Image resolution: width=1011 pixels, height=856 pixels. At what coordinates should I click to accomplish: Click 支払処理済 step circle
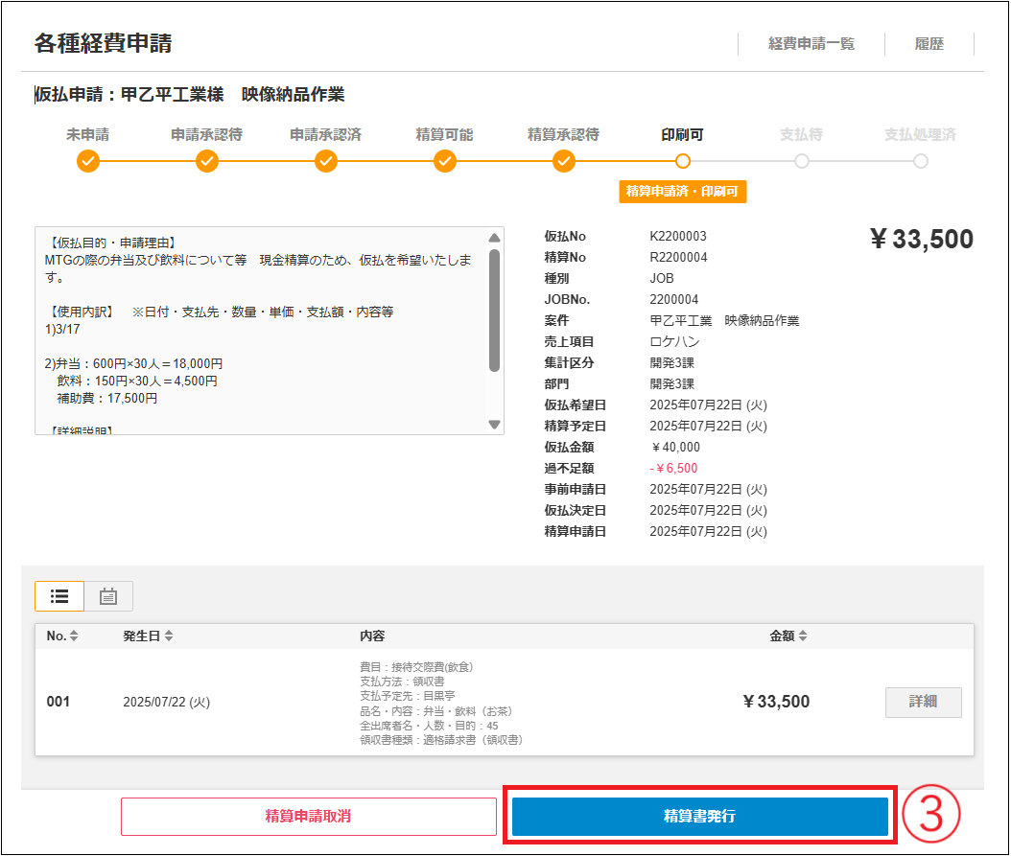[921, 161]
